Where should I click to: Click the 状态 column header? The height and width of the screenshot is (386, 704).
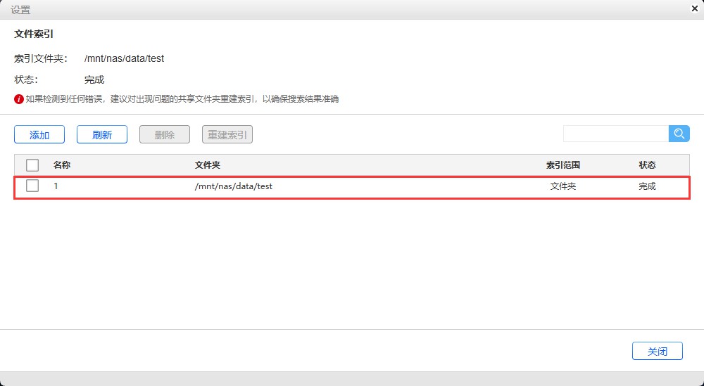click(647, 165)
